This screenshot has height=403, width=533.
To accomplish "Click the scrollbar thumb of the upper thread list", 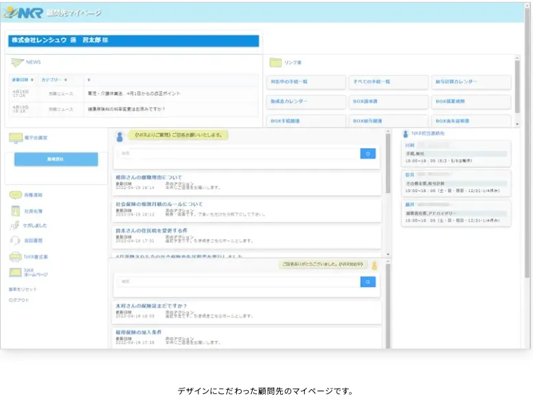I will (x=388, y=164).
